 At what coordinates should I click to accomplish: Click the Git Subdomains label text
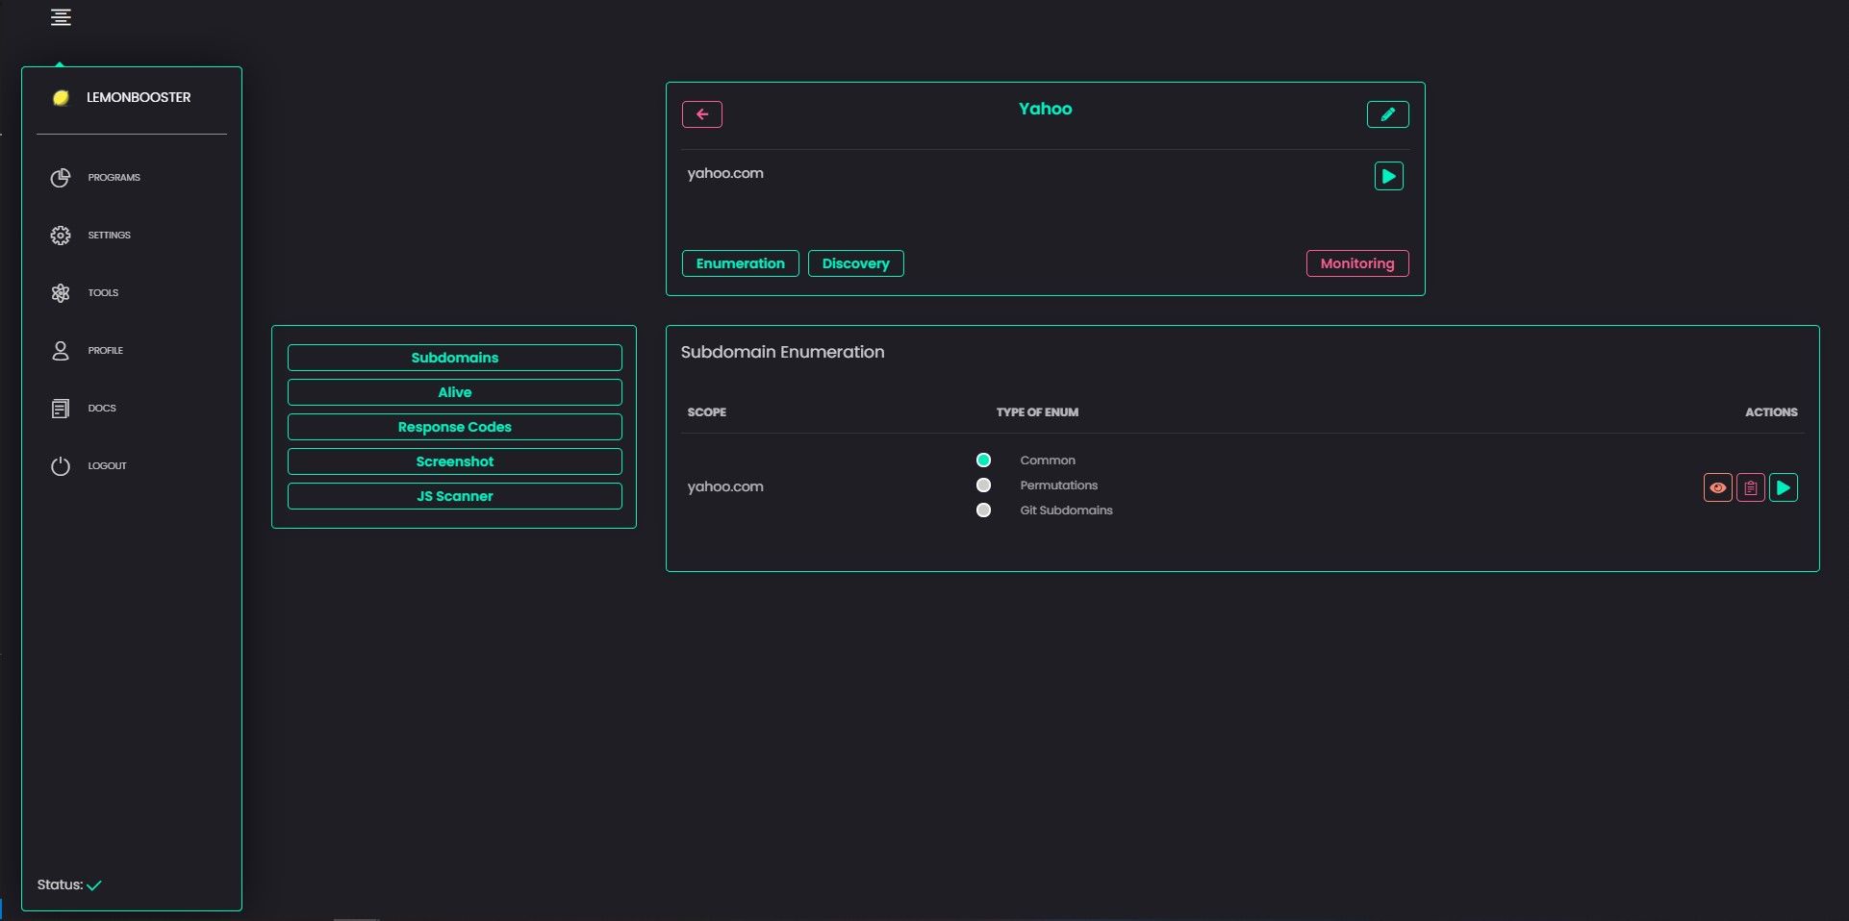point(1066,510)
